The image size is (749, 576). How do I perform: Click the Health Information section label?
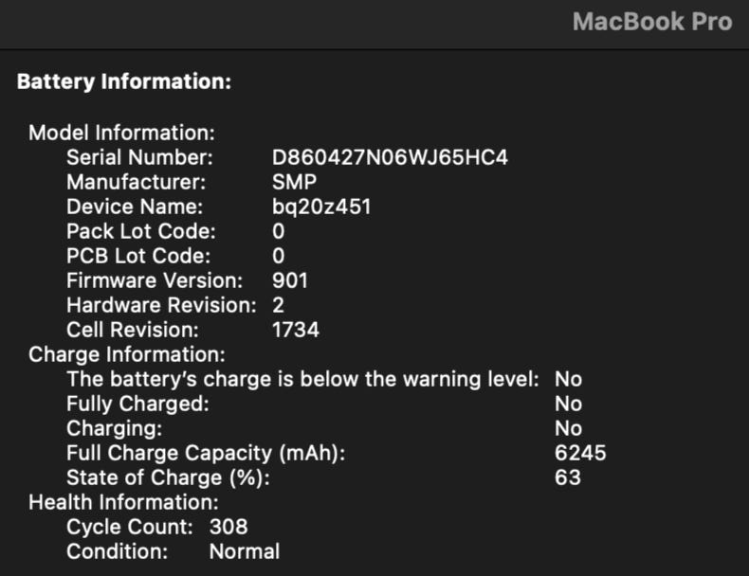pos(123,502)
